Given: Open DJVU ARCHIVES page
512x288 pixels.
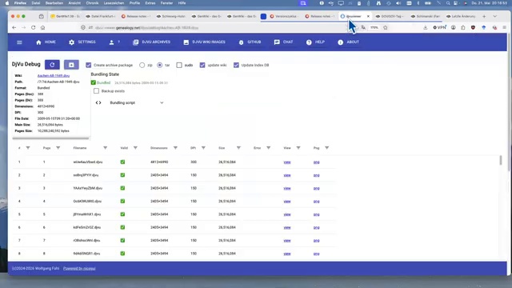Looking at the screenshot, I should (x=151, y=42).
